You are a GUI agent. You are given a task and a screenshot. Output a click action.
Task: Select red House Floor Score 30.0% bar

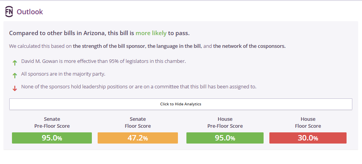tap(308, 138)
